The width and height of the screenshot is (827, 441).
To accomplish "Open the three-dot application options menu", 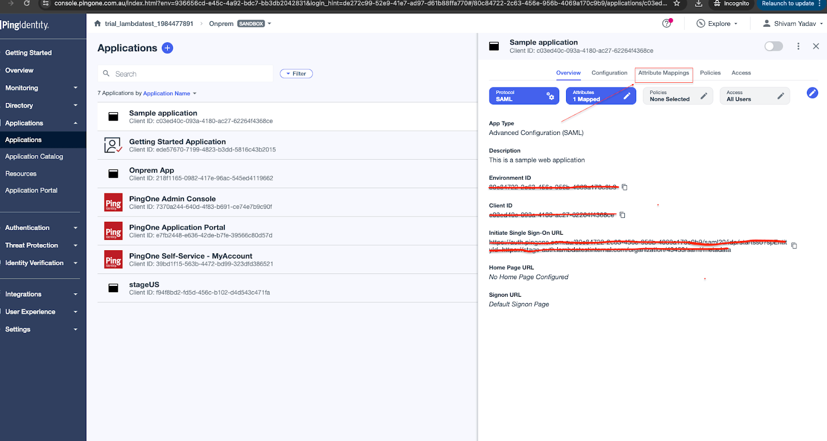I will pos(798,46).
